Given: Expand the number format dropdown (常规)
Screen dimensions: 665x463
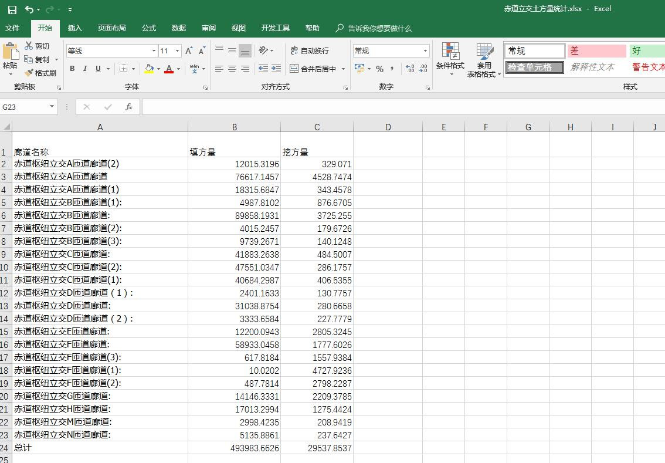Looking at the screenshot, I should [426, 51].
